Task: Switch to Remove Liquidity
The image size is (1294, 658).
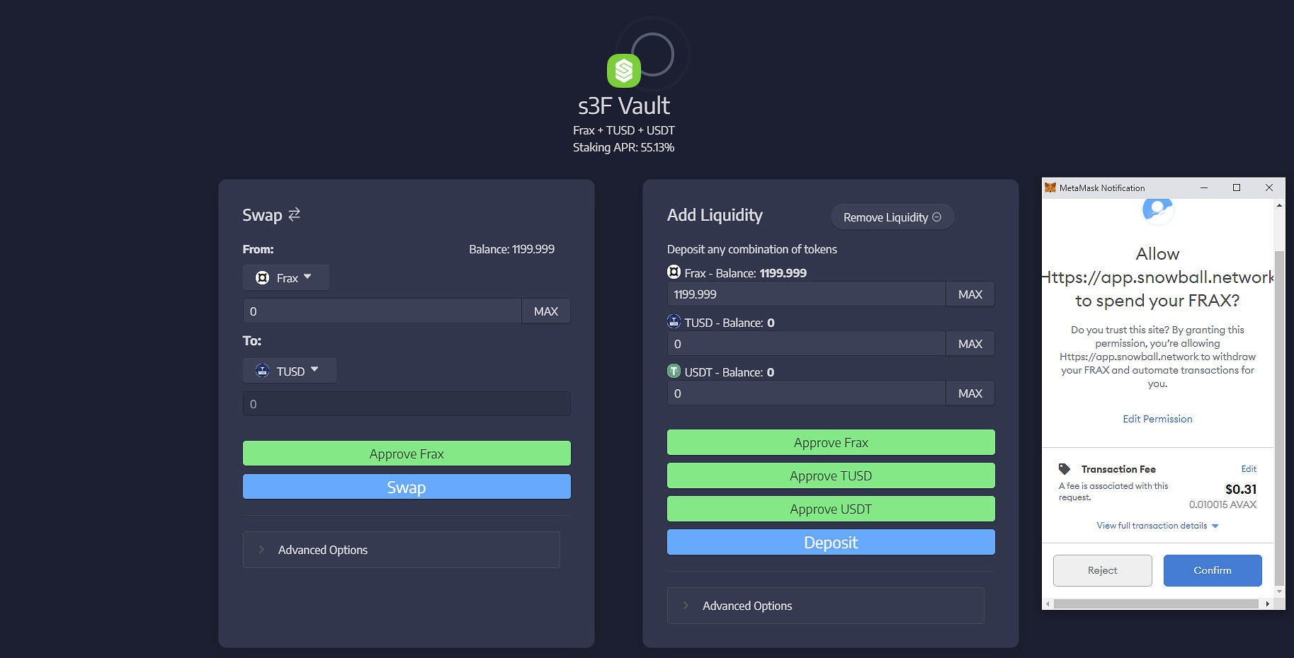Action: (892, 217)
